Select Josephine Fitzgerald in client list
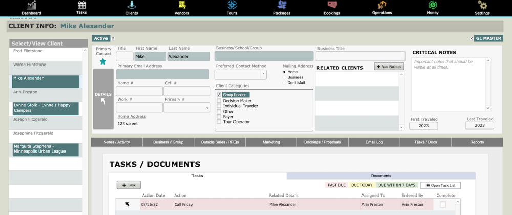 46,136
